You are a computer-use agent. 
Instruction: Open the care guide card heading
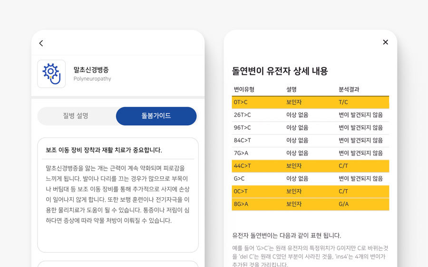[x=104, y=150]
